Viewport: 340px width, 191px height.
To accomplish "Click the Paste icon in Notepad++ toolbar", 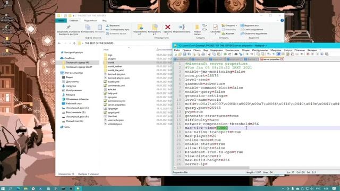I will pos(218,54).
